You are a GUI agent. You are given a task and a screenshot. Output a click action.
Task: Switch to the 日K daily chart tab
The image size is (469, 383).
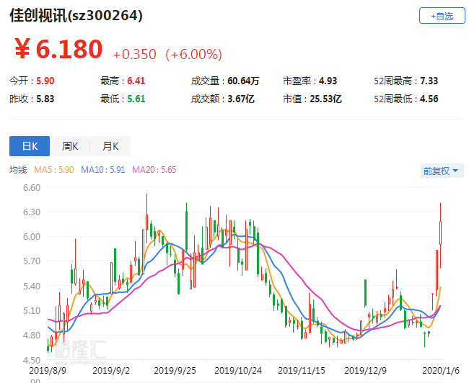30,146
